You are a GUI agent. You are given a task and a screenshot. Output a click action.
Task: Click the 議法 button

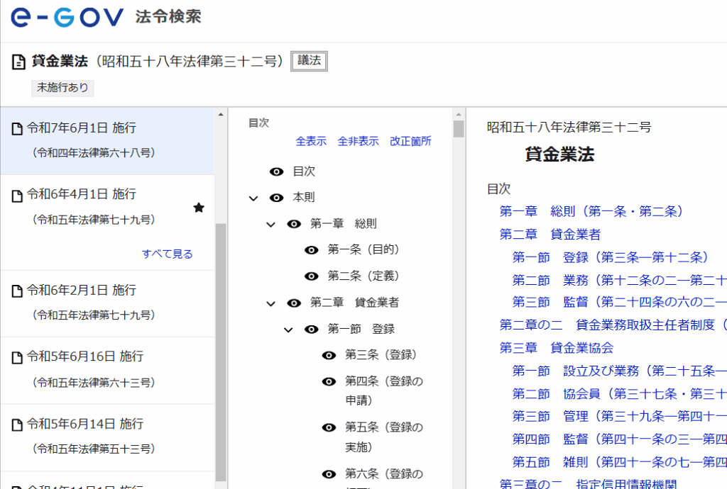(309, 62)
